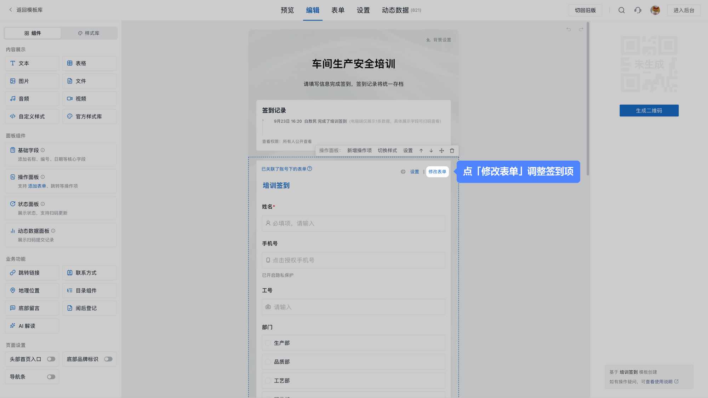The height and width of the screenshot is (398, 708).
Task: Open the 查看使用说明 link
Action: [x=662, y=382]
